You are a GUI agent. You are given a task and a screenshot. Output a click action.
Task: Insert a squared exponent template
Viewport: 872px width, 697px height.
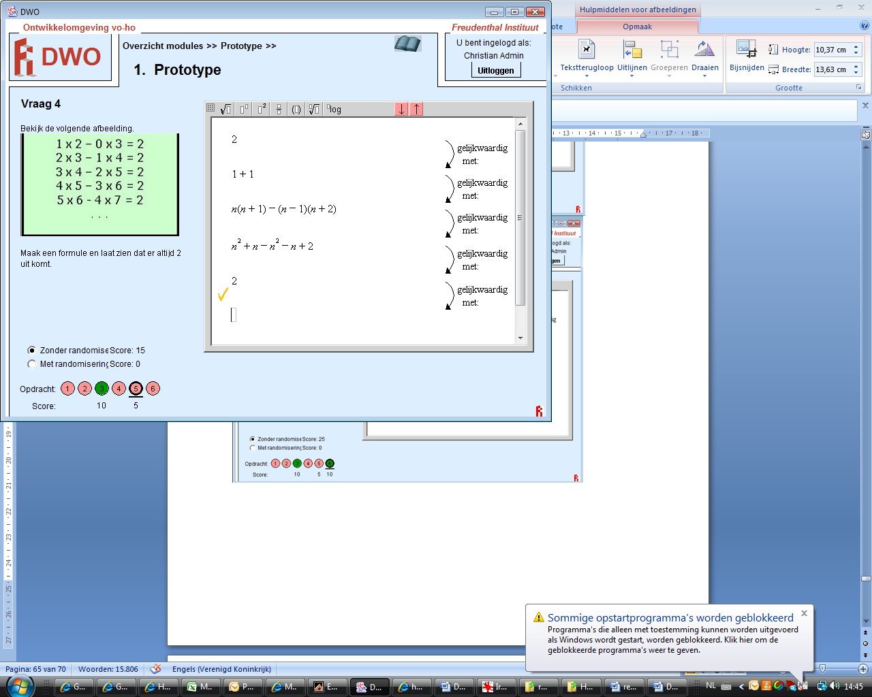coord(262,109)
